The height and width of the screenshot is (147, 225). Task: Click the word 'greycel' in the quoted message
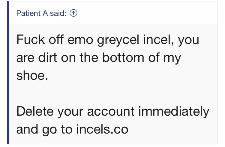[x=118, y=40]
